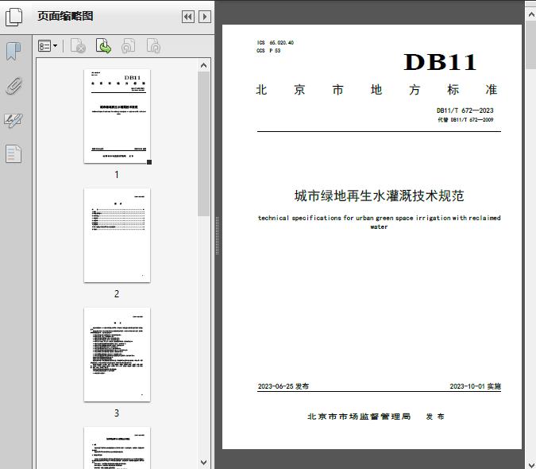Screen dimensions: 536x469
Task: Open the Attachments paperclip panel
Action: 13,86
